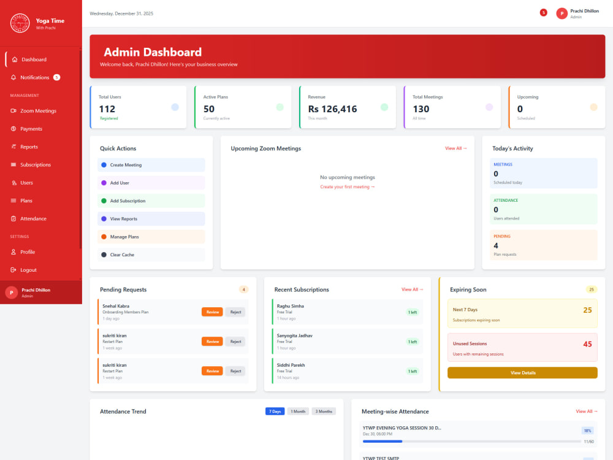Screen dimensions: 613x460
Task: Click Add User quick action
Action: point(151,183)
